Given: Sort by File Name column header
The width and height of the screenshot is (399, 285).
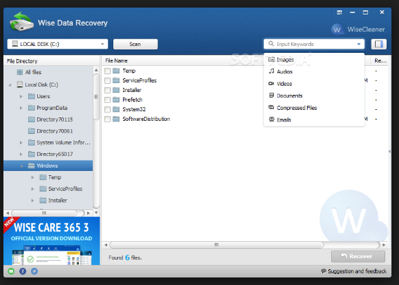Looking at the screenshot, I should (x=116, y=60).
